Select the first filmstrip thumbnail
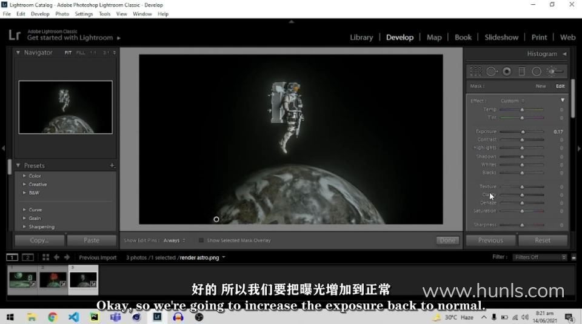This screenshot has height=324, width=582. 22,280
